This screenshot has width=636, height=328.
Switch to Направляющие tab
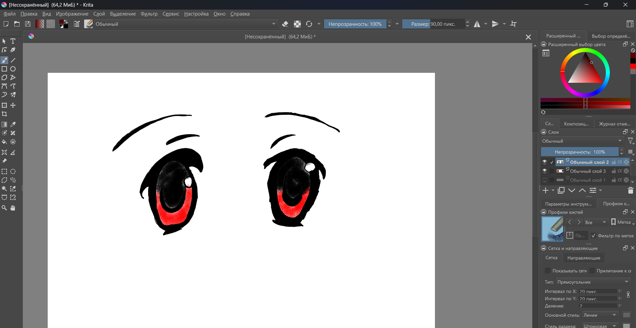click(583, 258)
